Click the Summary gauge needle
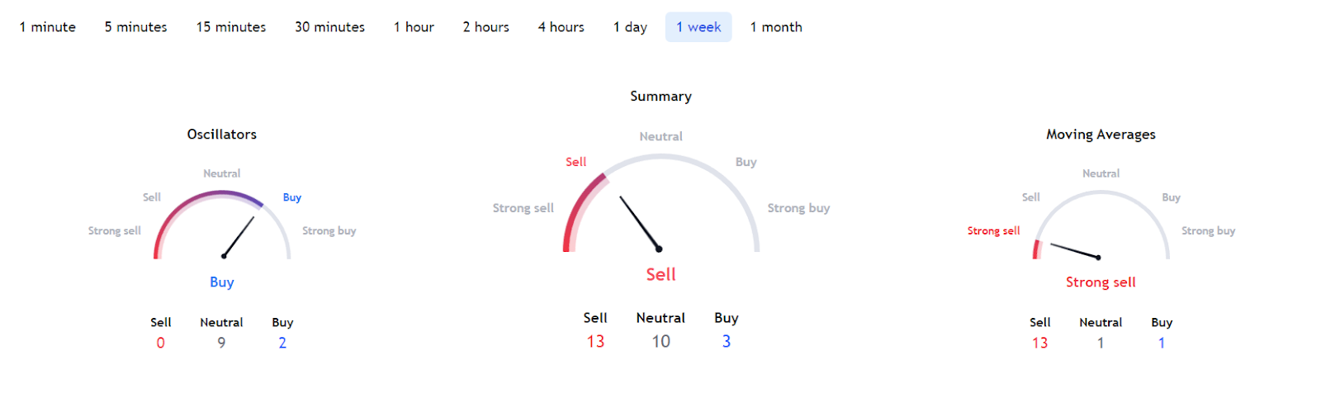This screenshot has width=1321, height=403. coord(640,223)
